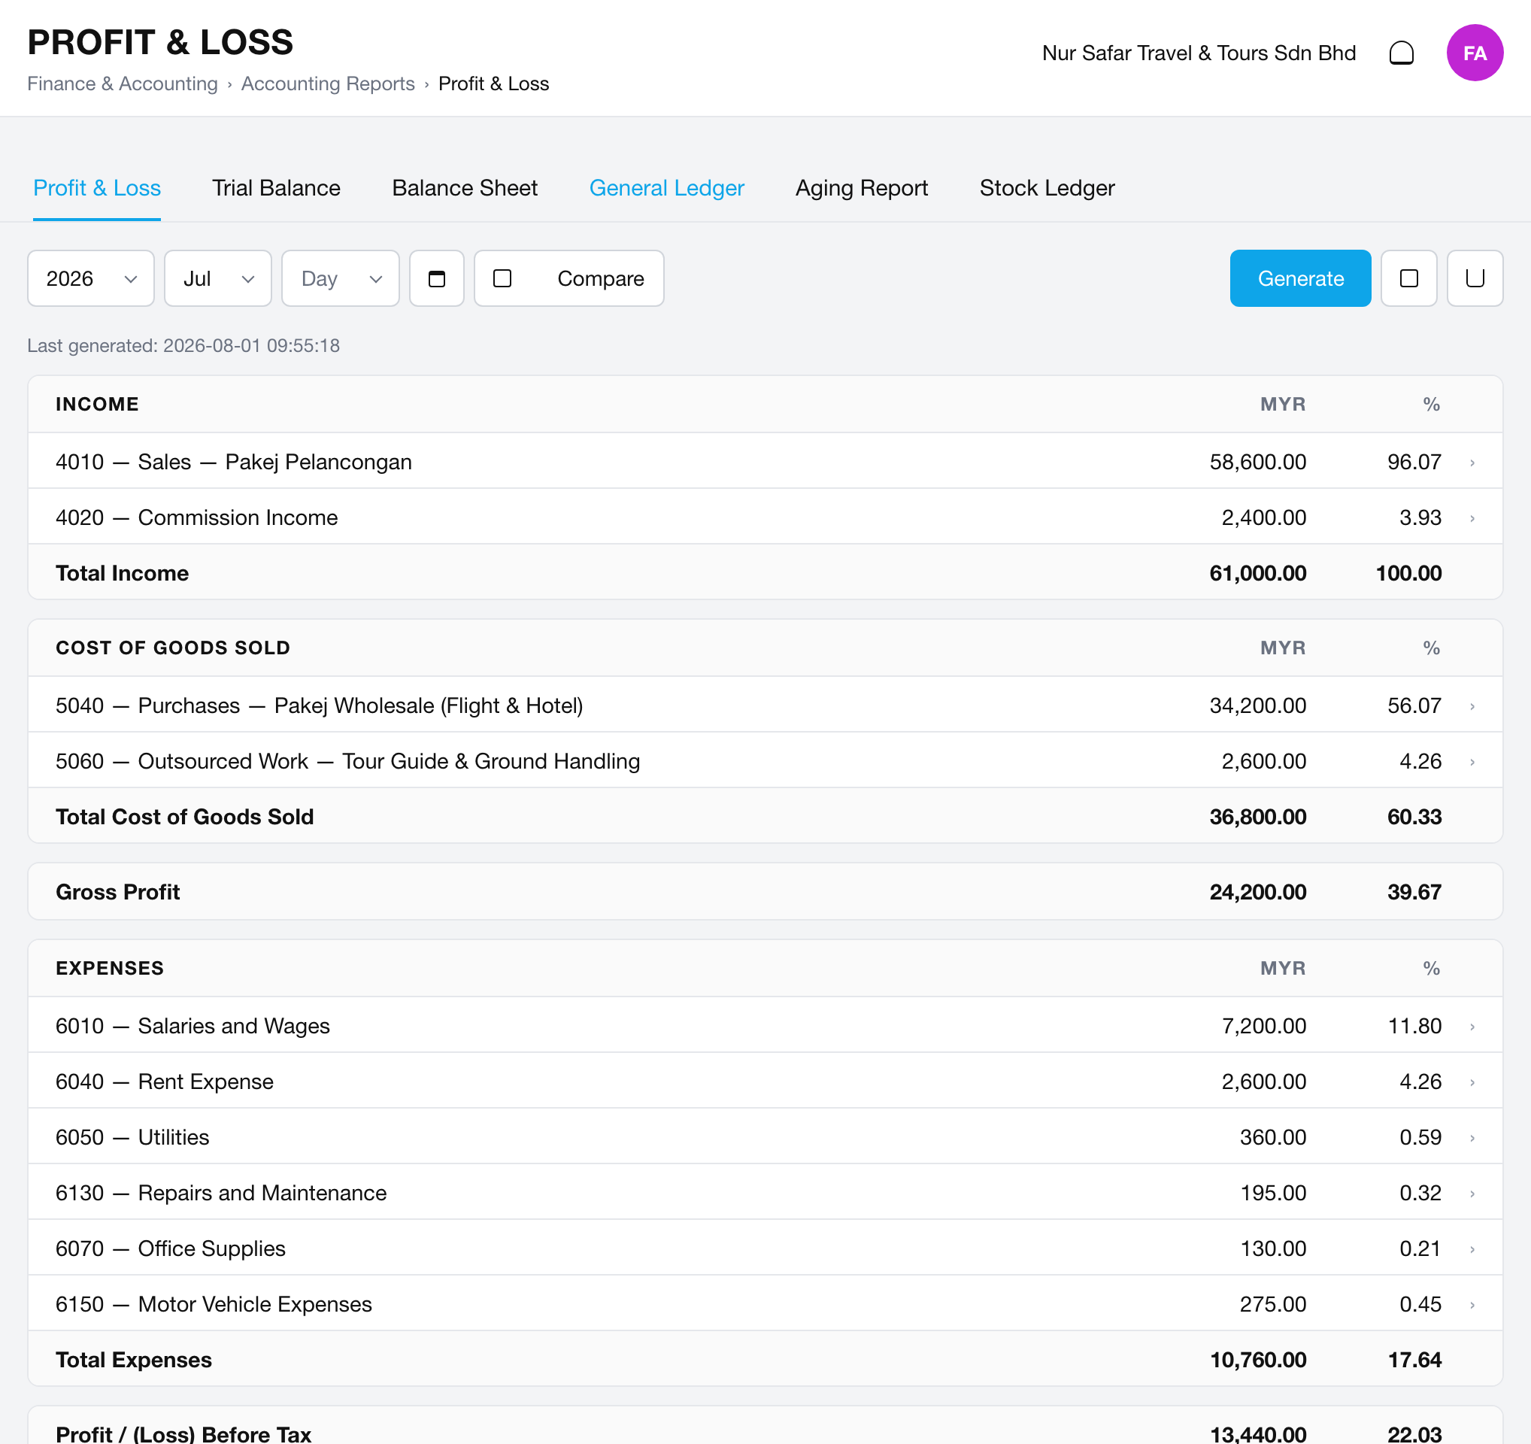Expand the 6040 Rent Expense row chevron
Image resolution: width=1531 pixels, height=1444 pixels.
tap(1472, 1081)
